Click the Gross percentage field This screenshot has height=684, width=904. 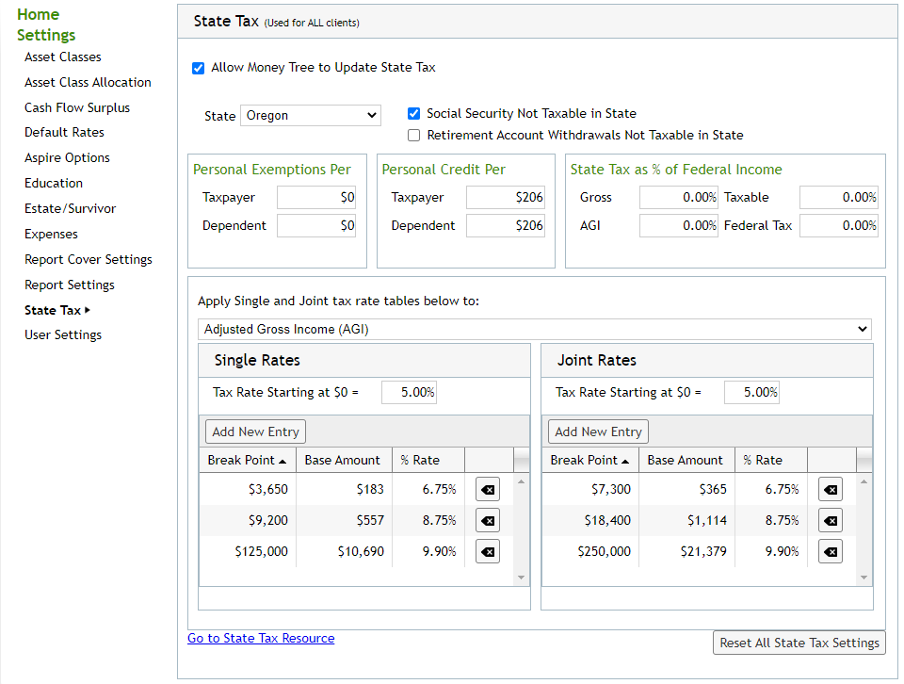tap(679, 197)
